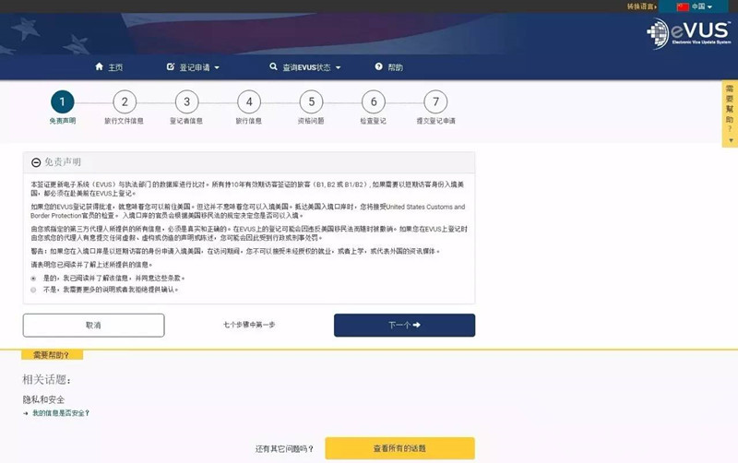Click the 转换语言 label
Screen dimensions: 738x463
(640, 6)
